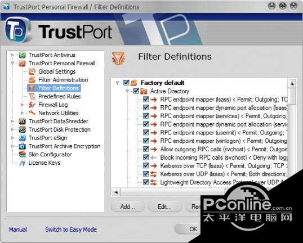Collapse the Active Directory group
This screenshot has width=303, height=243.
tap(127, 91)
